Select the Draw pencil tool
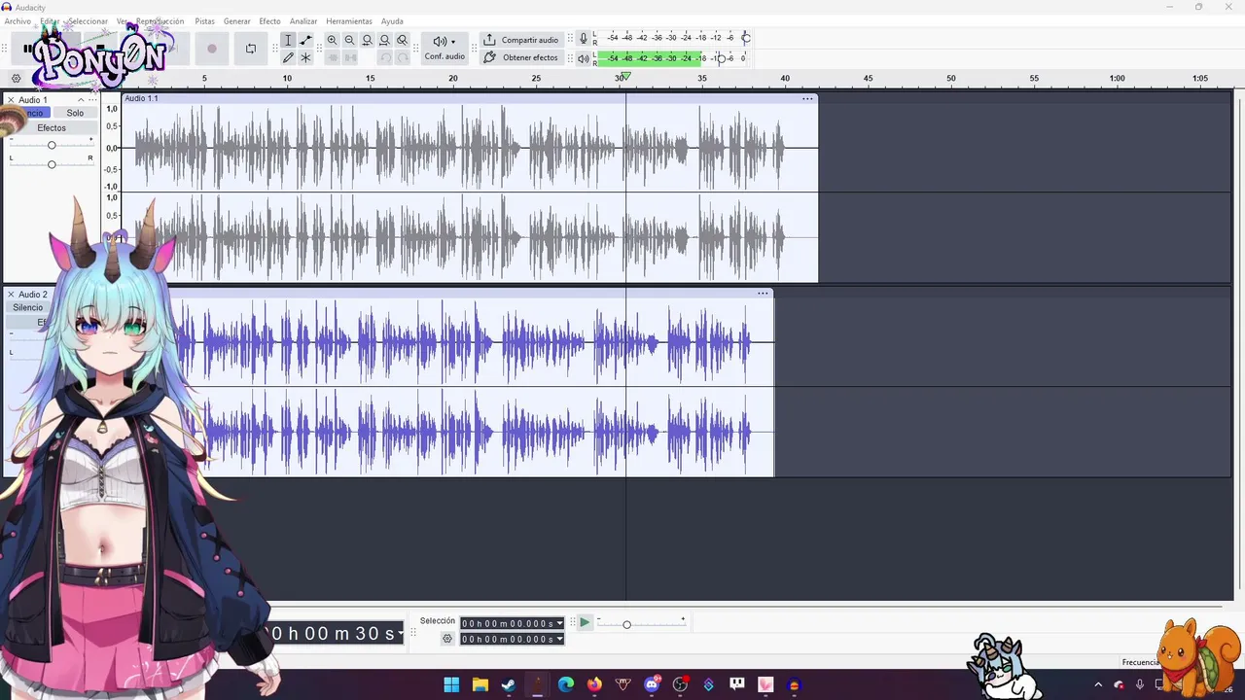Image resolution: width=1245 pixels, height=700 pixels. [x=288, y=57]
